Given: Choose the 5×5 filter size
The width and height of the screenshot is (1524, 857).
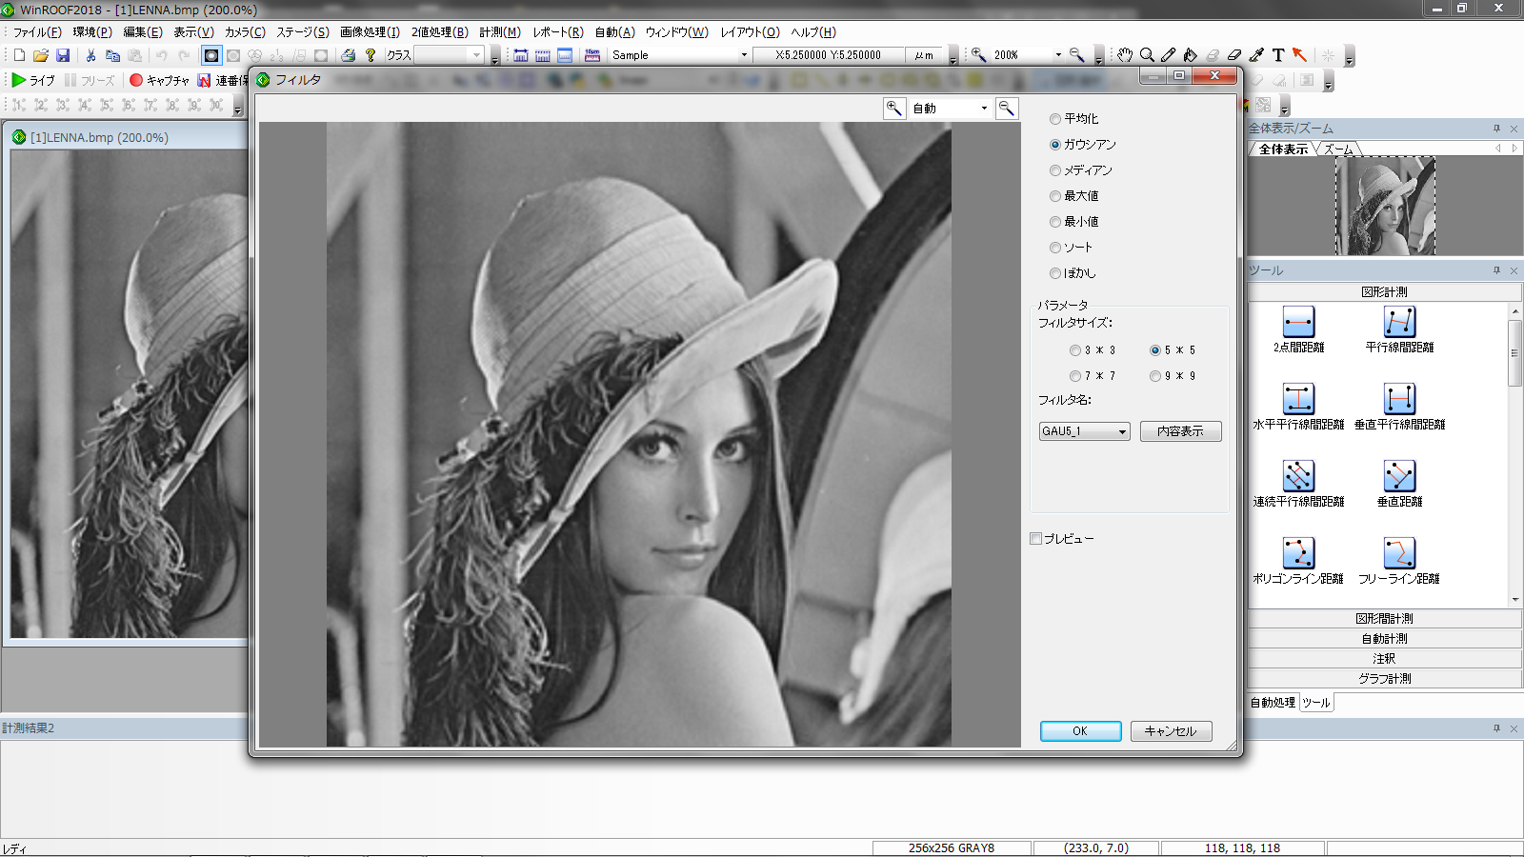Looking at the screenshot, I should [1155, 350].
